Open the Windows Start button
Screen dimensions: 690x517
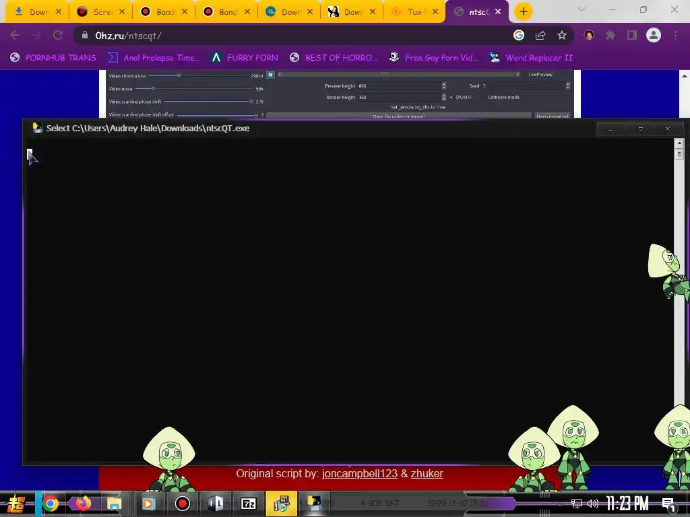coord(15,504)
